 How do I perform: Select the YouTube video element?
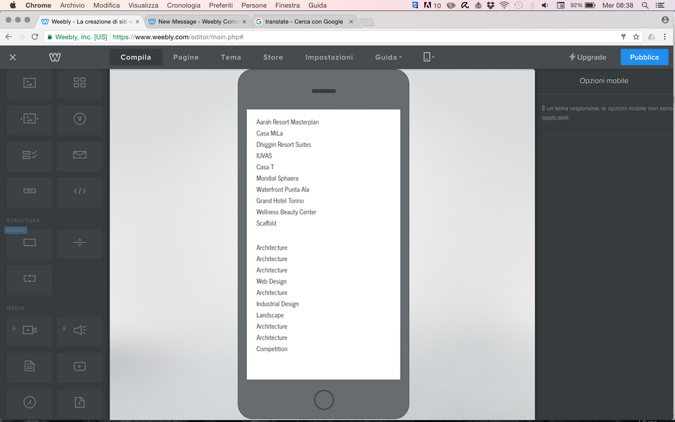point(80,367)
